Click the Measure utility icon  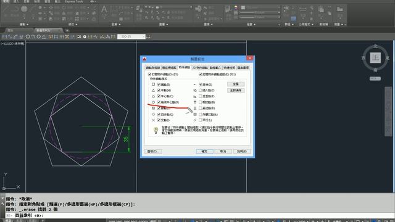click(x=303, y=9)
